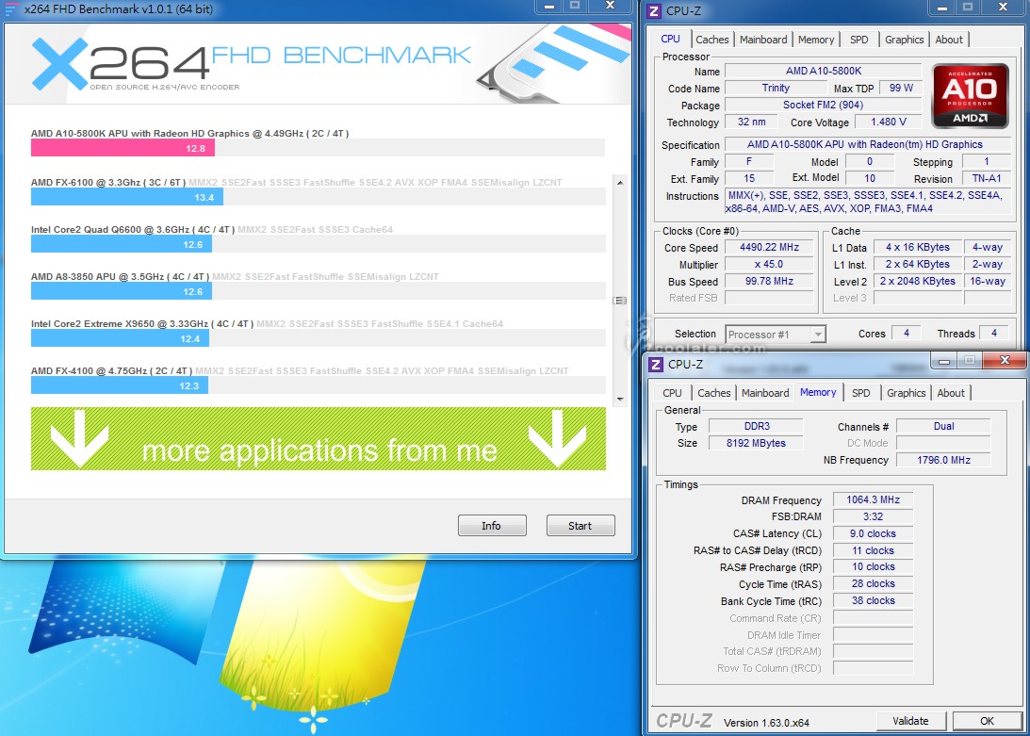The height and width of the screenshot is (736, 1030).
Task: Click the 12.3 FX-4100 result bar
Action: coord(120,385)
